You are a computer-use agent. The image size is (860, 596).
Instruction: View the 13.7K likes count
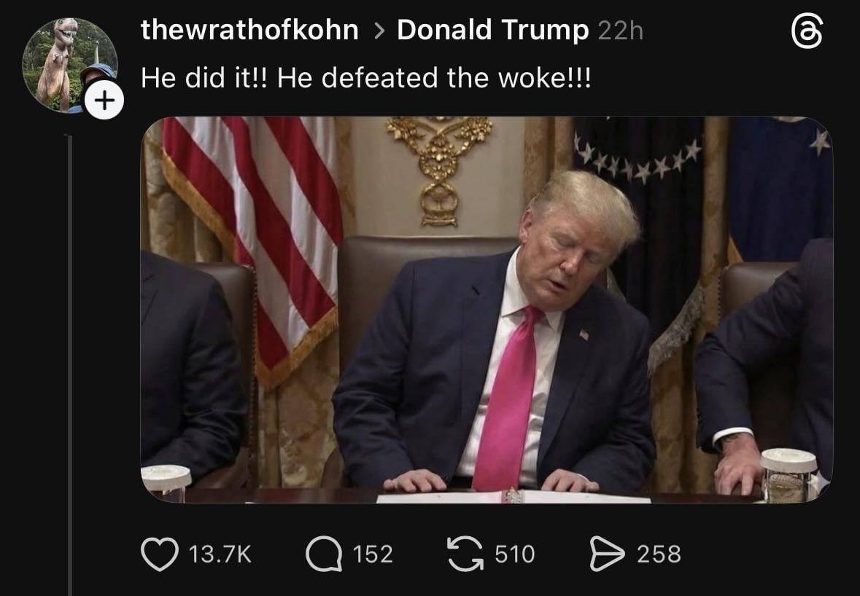pyautogui.click(x=220, y=554)
